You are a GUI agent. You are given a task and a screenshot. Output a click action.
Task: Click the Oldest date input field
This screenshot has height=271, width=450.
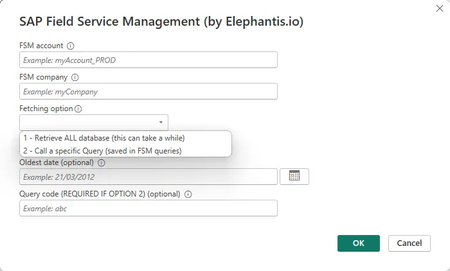tap(148, 177)
